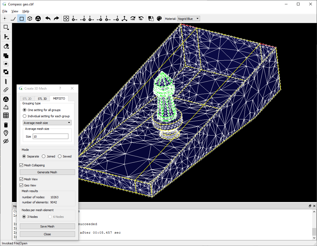This screenshot has width=317, height=246.
Task: Click the Save Mesh button
Action: (x=47, y=226)
